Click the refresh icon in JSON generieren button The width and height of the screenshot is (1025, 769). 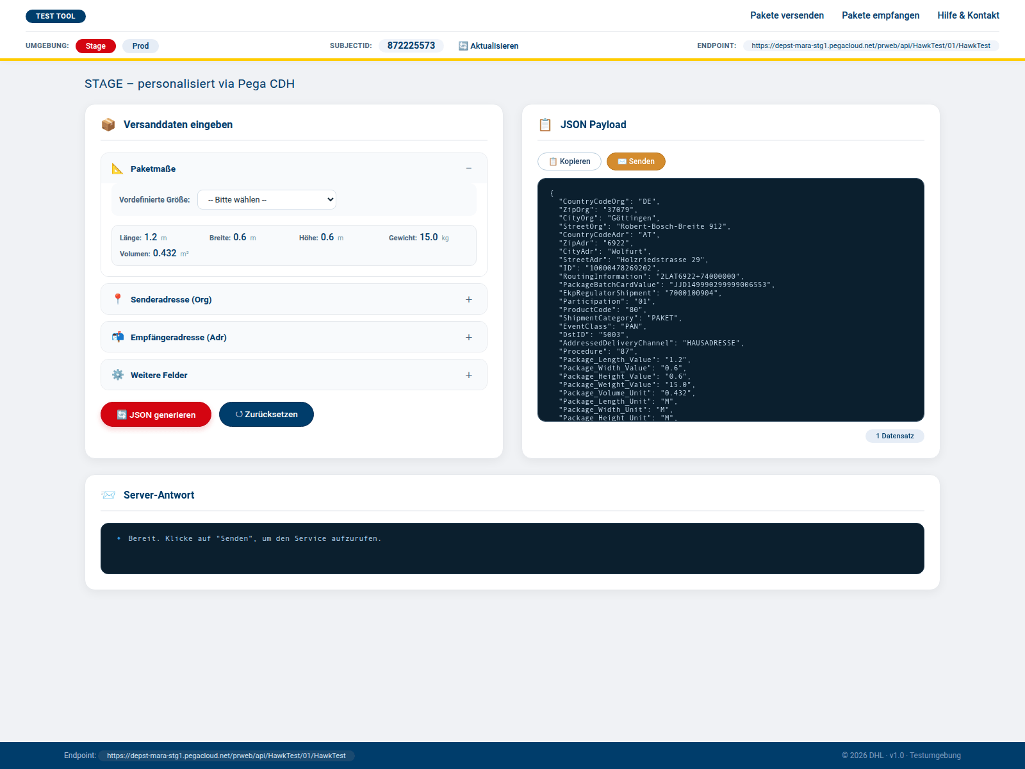[x=122, y=415]
